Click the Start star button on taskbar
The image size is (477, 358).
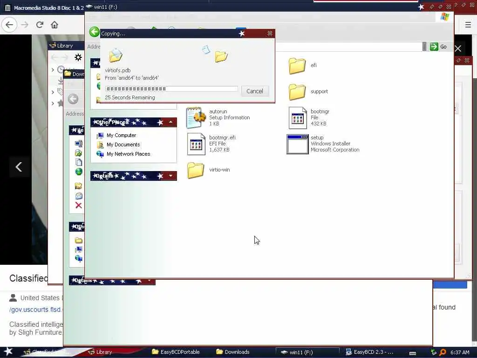coord(8,351)
